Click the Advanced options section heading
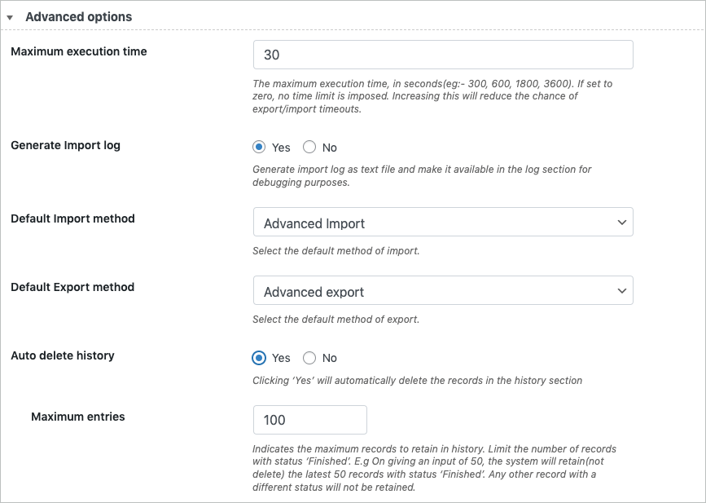Image resolution: width=706 pixels, height=503 pixels. pos(78,16)
